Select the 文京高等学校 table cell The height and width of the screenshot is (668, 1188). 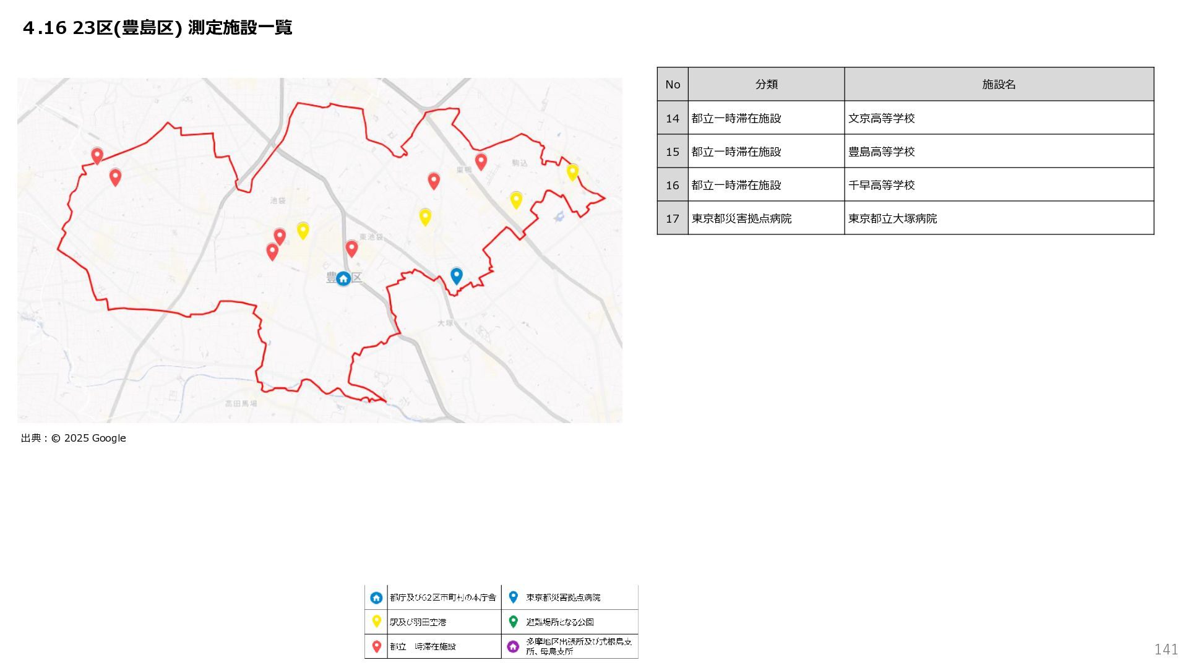click(881, 118)
